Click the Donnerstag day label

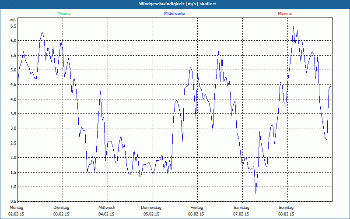(151, 207)
